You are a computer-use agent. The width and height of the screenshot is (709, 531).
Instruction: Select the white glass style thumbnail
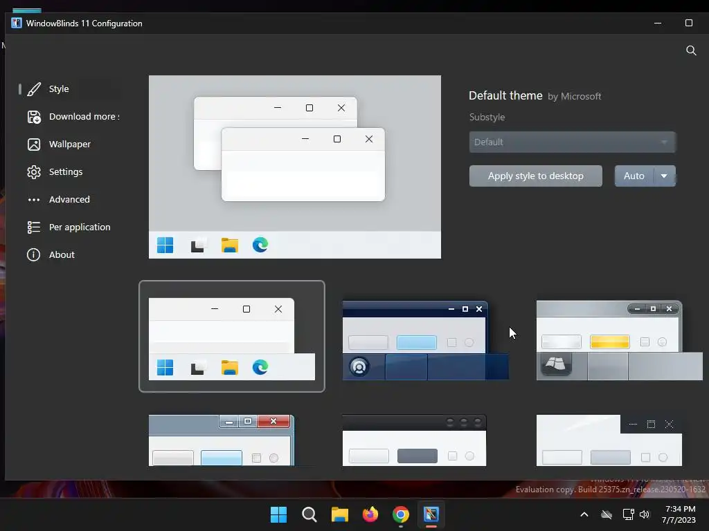609,440
